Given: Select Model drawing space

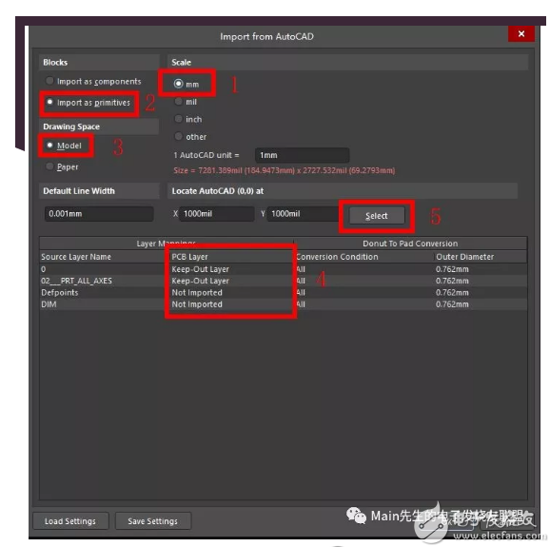Looking at the screenshot, I should [x=49, y=146].
